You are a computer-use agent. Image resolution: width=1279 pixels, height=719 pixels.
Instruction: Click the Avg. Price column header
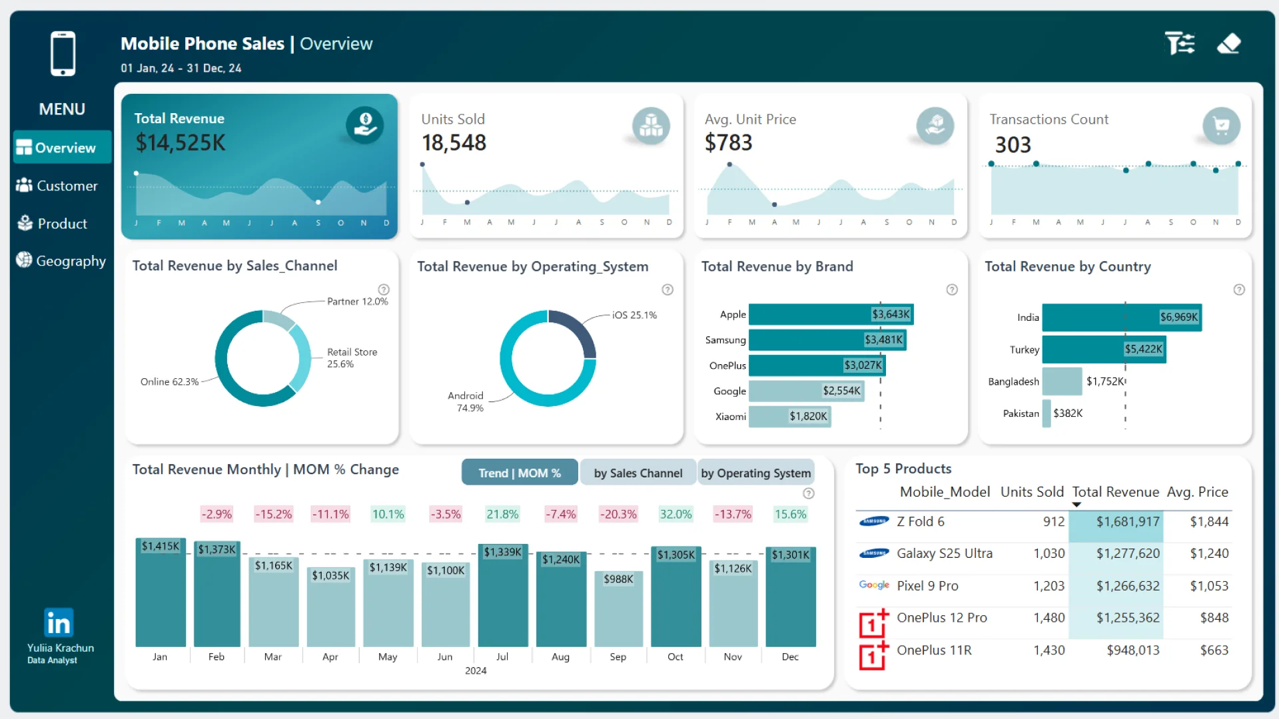coord(1197,492)
